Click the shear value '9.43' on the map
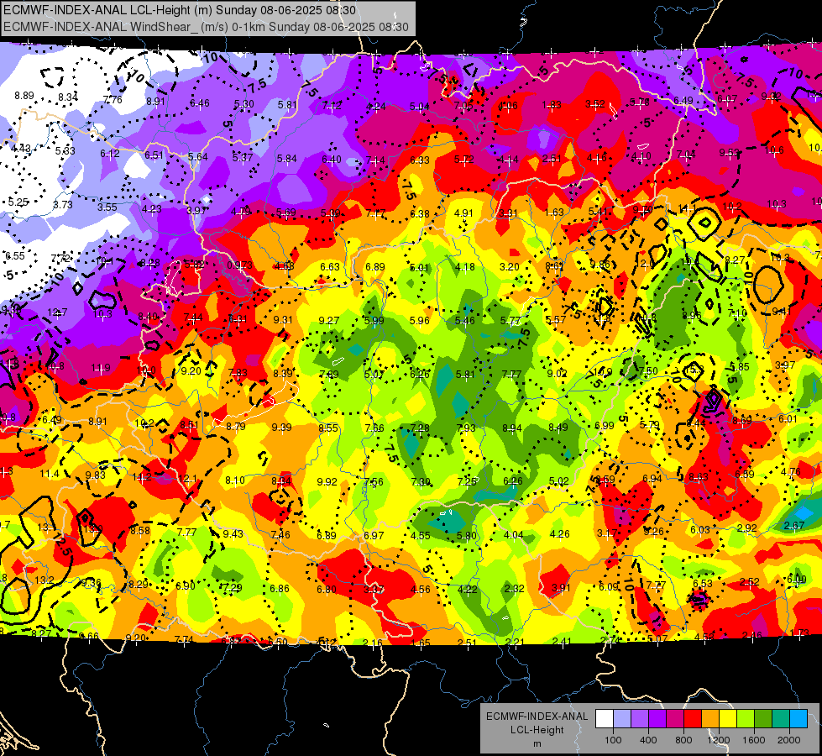822x756 pixels. tap(233, 533)
